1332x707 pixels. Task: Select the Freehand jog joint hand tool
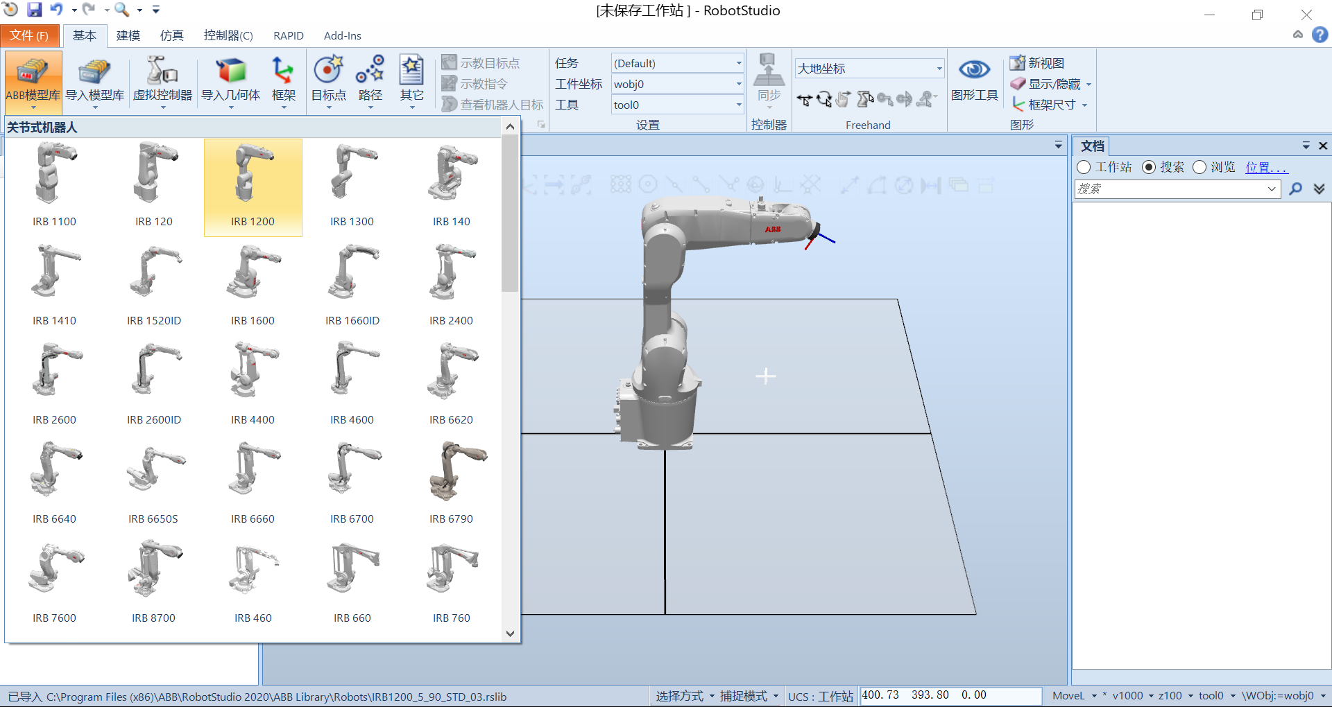tap(844, 100)
